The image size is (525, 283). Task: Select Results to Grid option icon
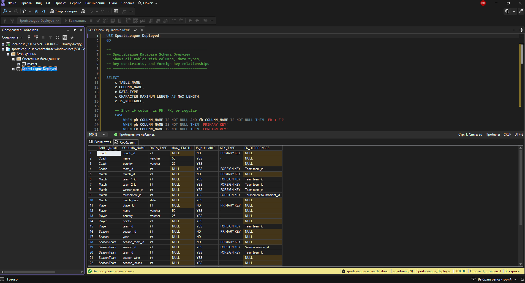158,21
